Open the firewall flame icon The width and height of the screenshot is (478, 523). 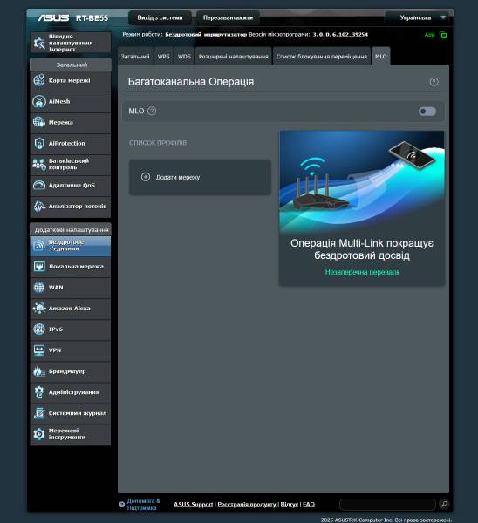coord(39,371)
